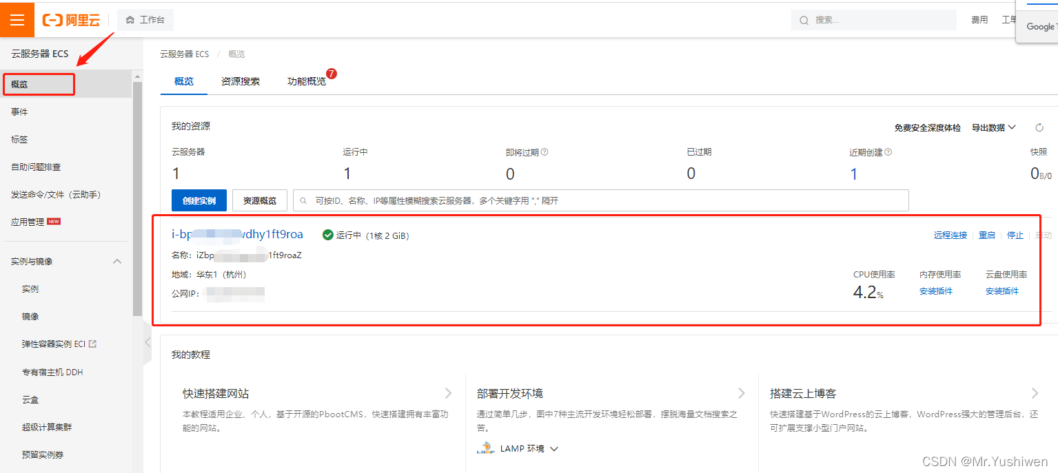The image size is (1058, 473).
Task: Open 远程连接 for the running instance
Action: 950,235
